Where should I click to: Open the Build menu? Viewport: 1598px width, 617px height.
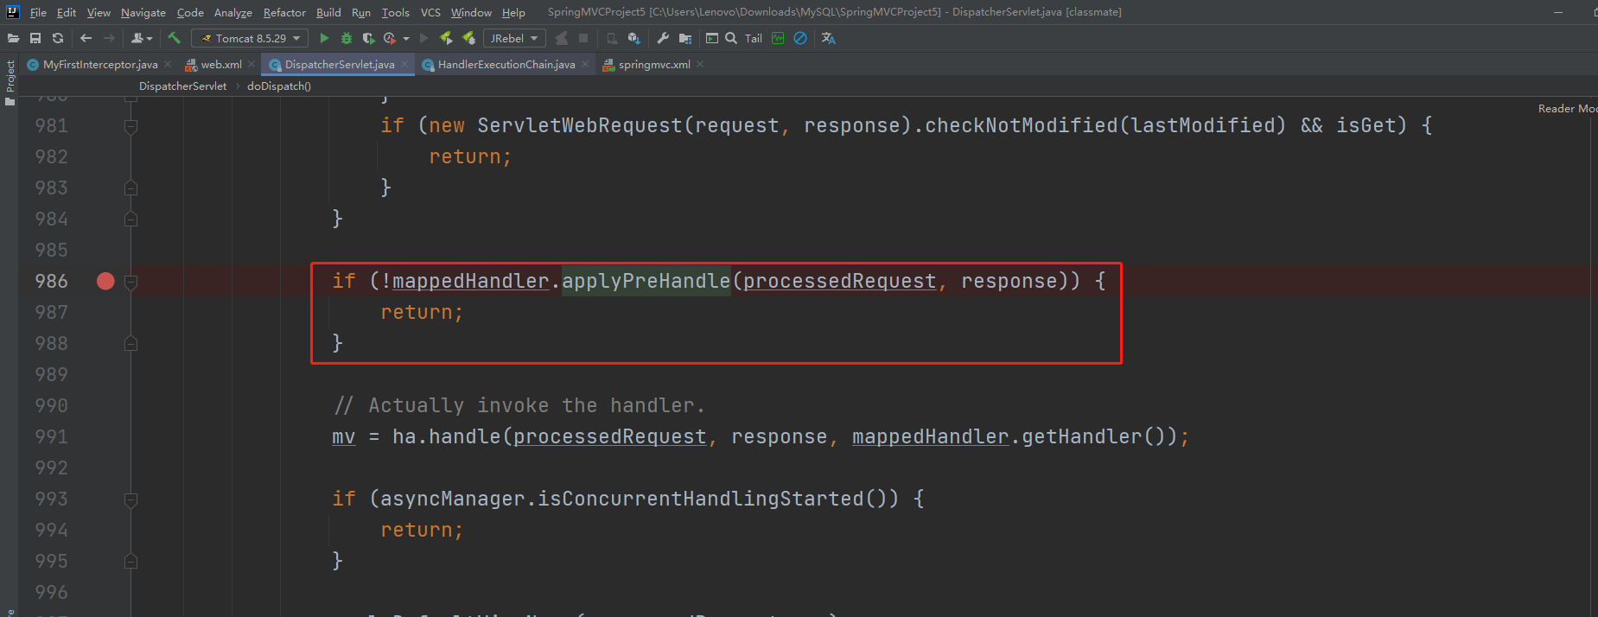328,12
